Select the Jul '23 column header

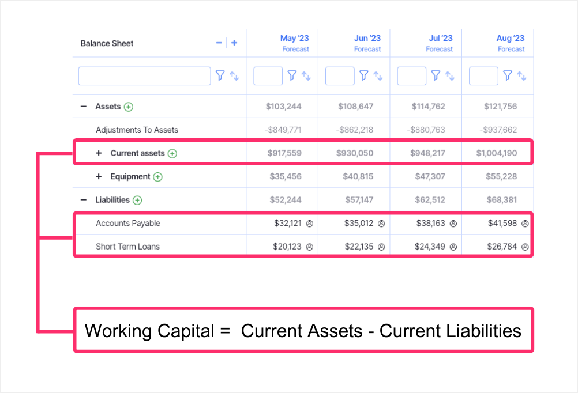[440, 38]
